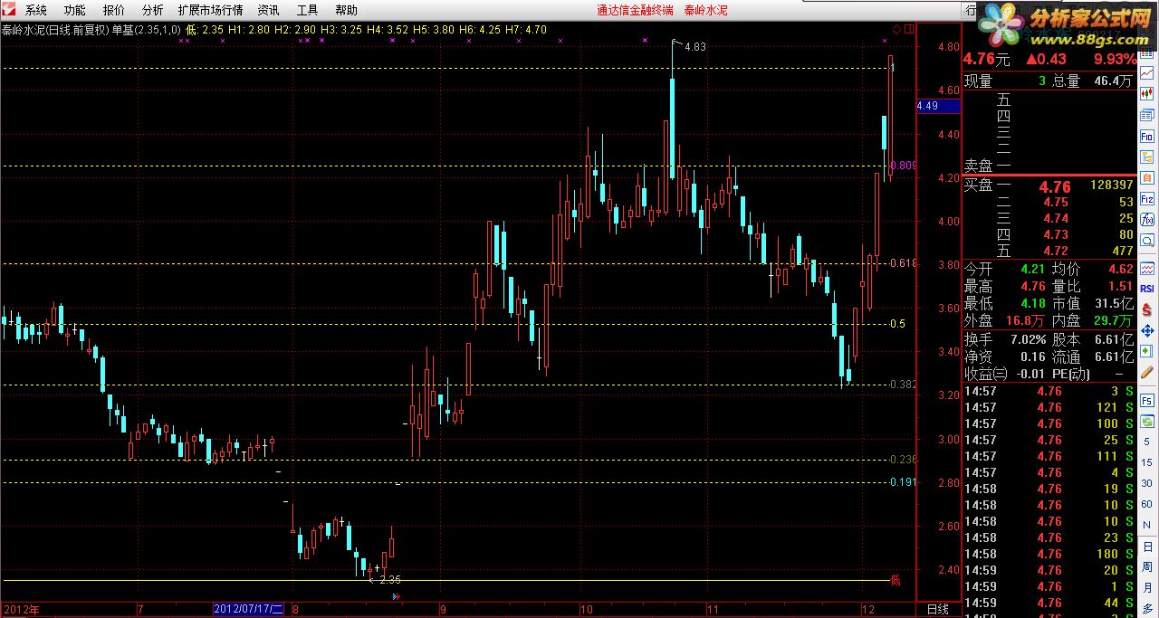Click the 0.618 Fibonacci level label
The image size is (1159, 618).
[x=904, y=263]
